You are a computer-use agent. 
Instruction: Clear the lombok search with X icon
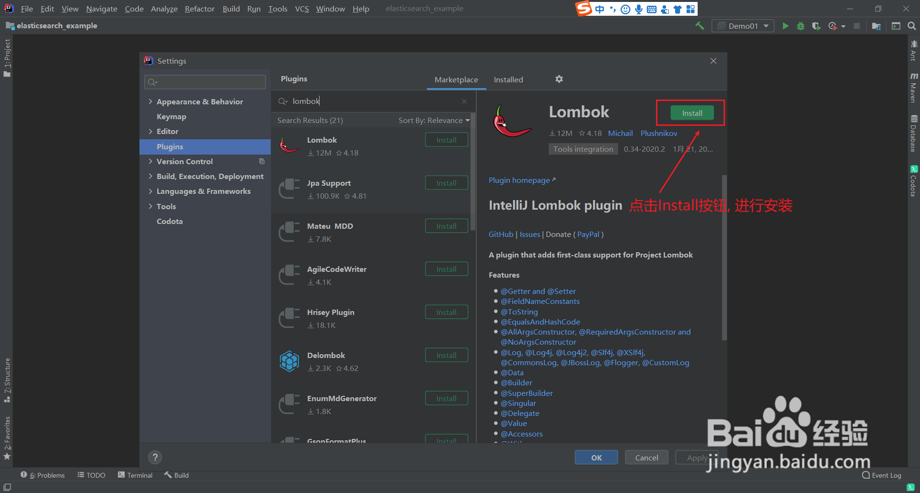click(464, 101)
